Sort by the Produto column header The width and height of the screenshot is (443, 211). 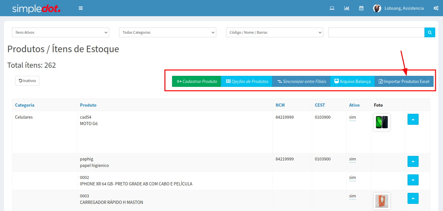88,105
